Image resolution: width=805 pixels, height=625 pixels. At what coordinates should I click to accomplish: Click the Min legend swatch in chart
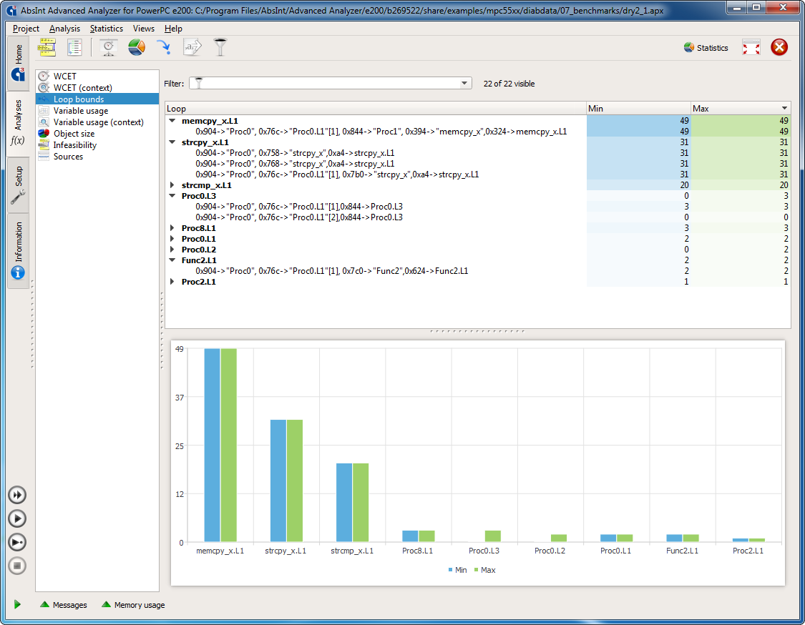(450, 570)
